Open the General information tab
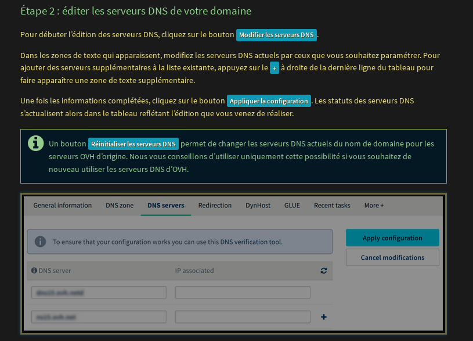The height and width of the screenshot is (341, 473). 62,206
